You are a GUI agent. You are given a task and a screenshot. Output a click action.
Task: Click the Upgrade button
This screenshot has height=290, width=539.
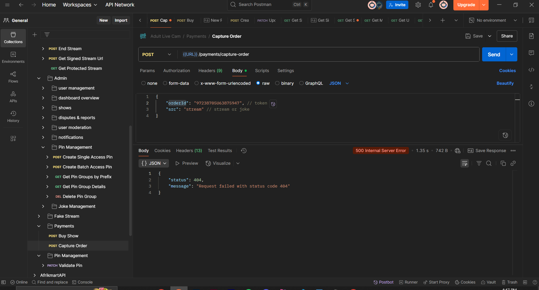click(466, 5)
